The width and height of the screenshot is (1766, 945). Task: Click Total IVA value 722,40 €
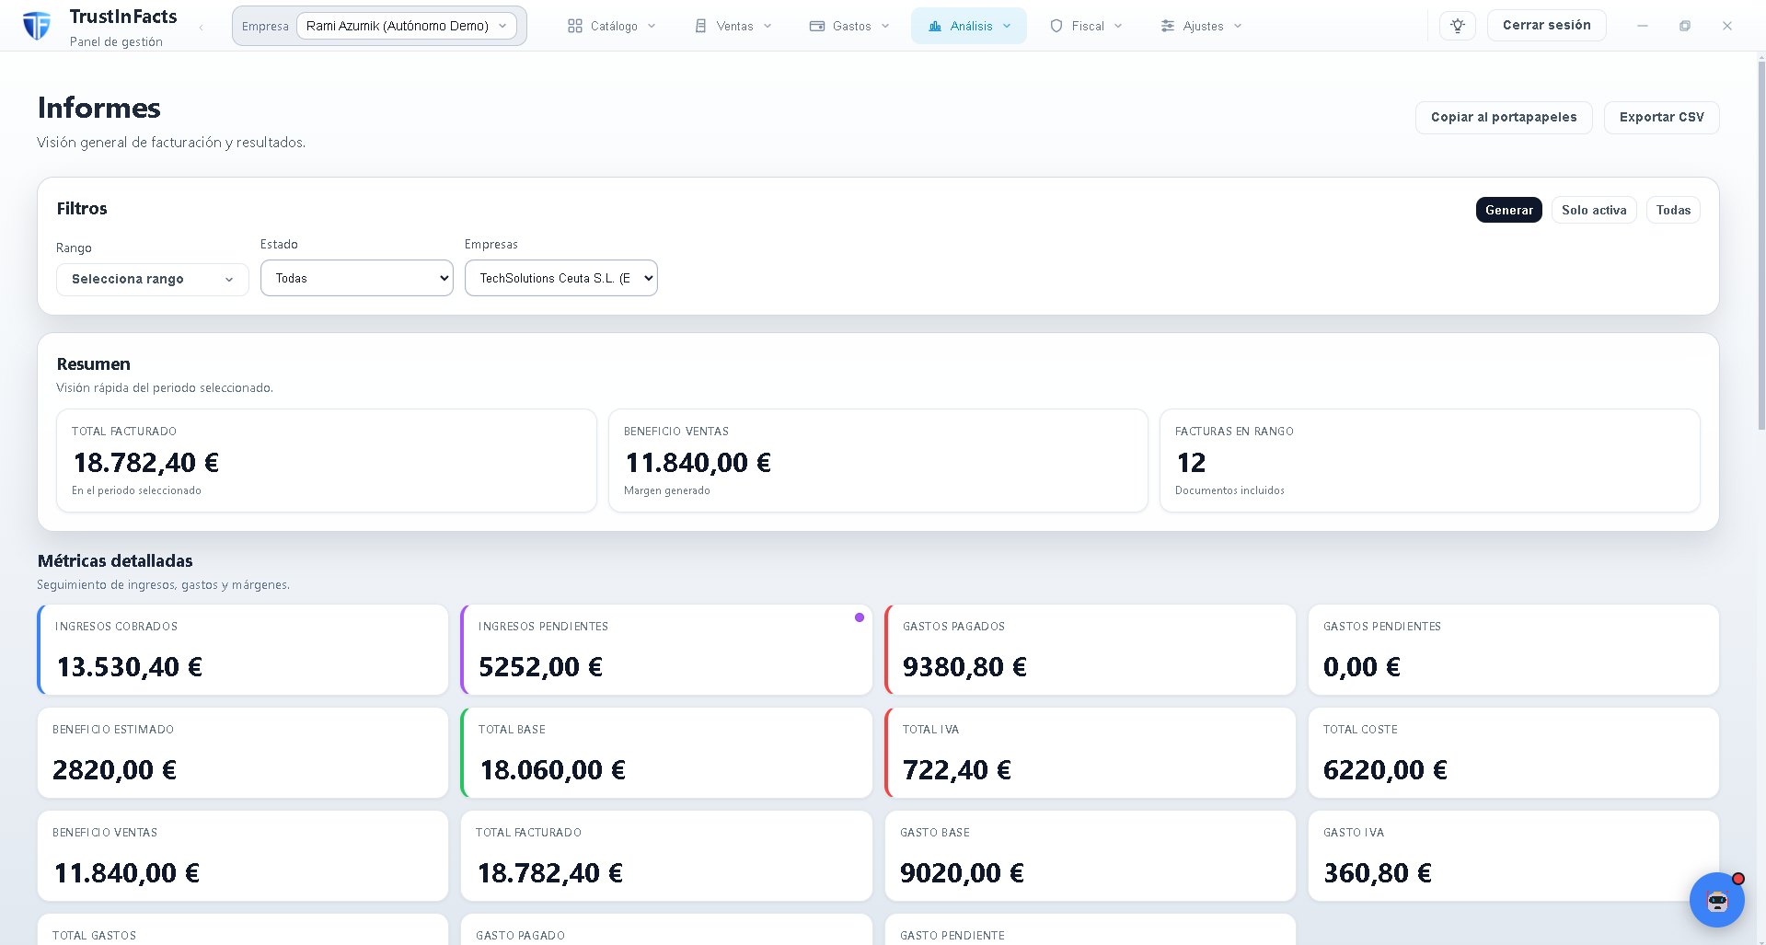click(x=957, y=770)
